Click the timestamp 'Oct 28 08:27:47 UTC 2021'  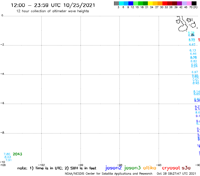coord(176,174)
